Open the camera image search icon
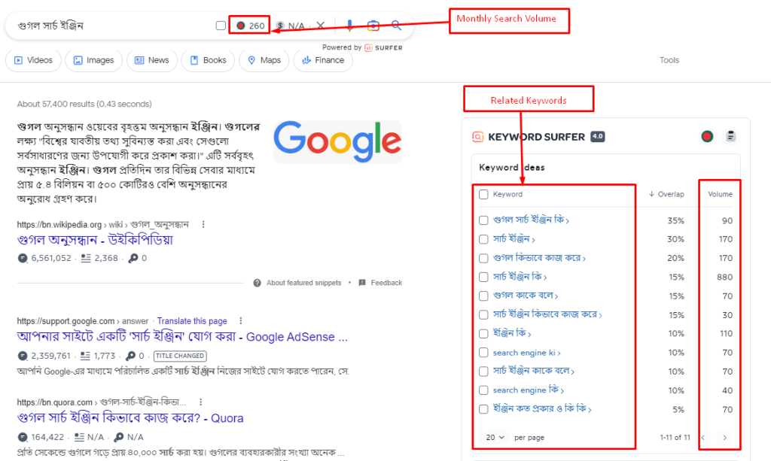Image resolution: width=771 pixels, height=461 pixels. pos(373,26)
